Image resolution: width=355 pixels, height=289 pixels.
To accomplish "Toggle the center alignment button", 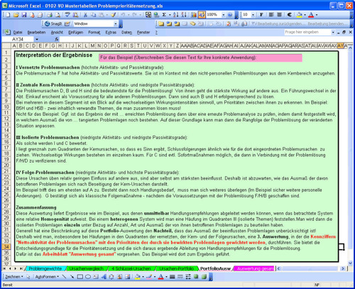I will [279, 15].
